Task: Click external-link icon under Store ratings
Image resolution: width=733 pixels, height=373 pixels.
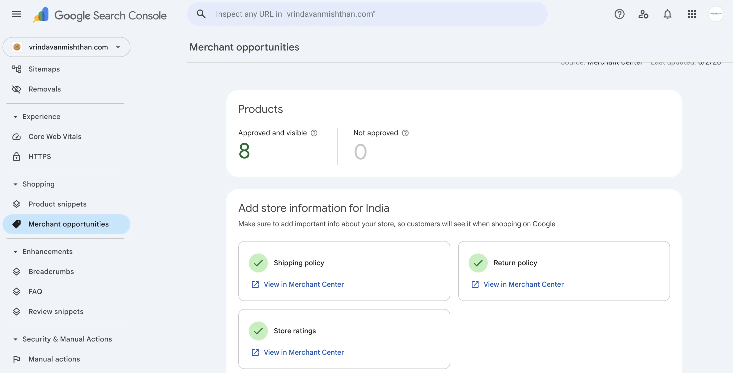Action: click(255, 352)
